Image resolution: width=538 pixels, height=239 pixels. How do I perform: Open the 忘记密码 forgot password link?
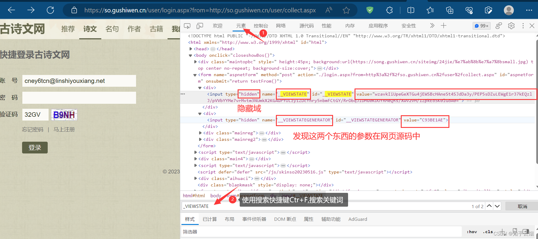[33, 129]
